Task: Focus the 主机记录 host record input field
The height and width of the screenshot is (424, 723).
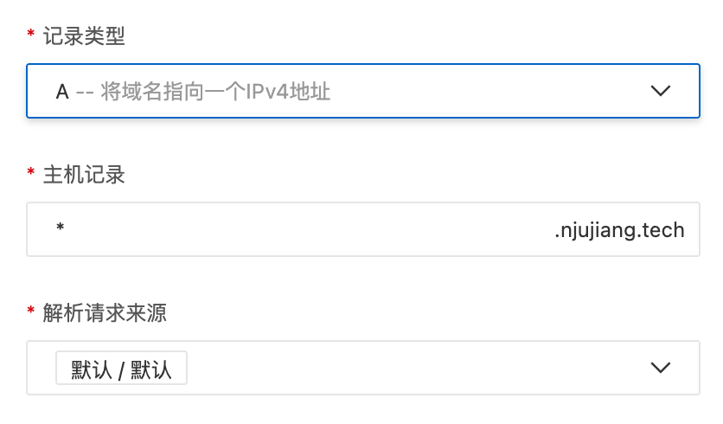Action: [303, 229]
